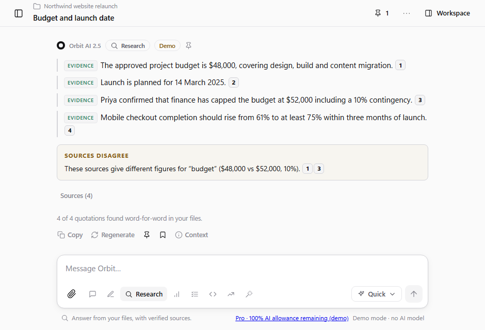Toggle Research mode in the composer

click(144, 294)
